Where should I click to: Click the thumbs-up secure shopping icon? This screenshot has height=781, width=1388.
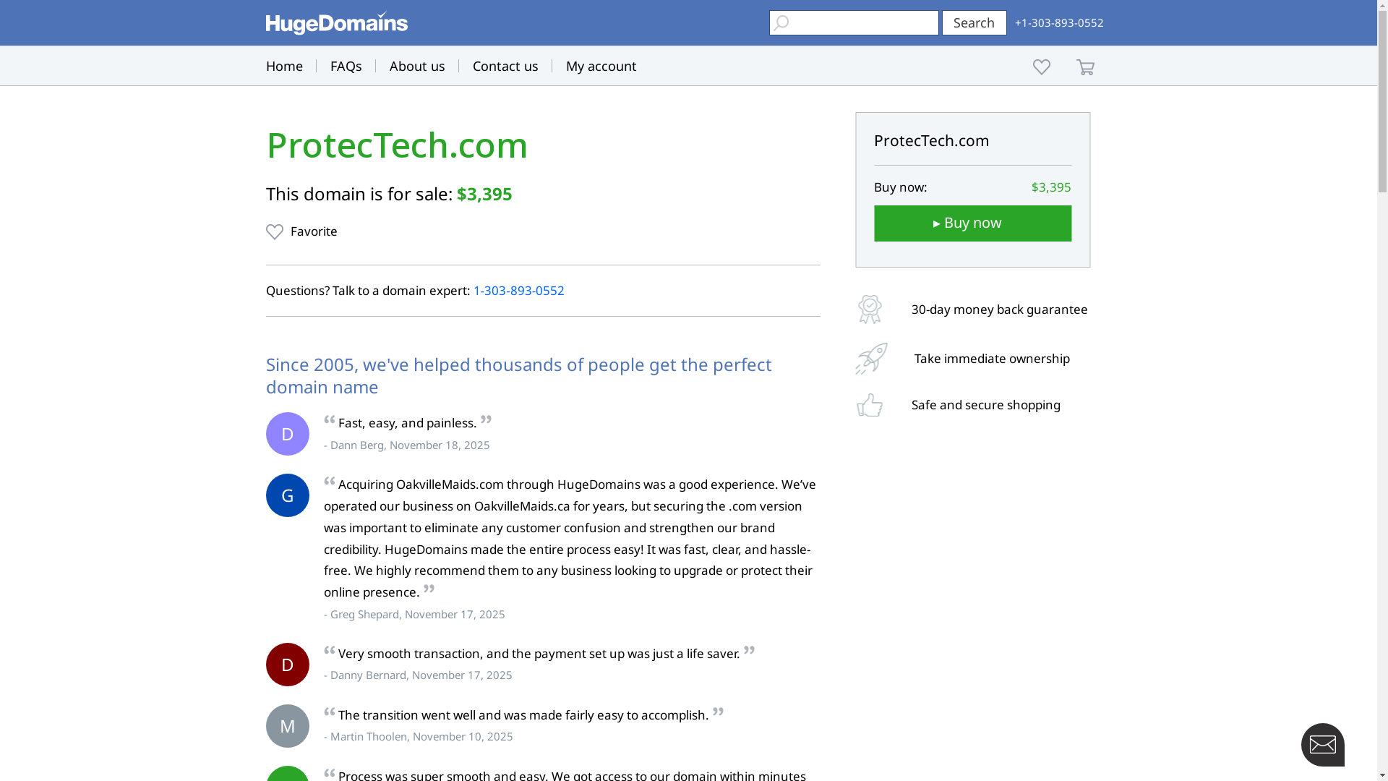(x=870, y=405)
